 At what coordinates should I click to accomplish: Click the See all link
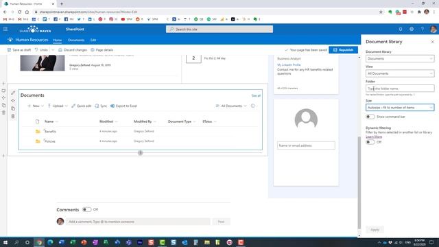[x=256, y=96]
